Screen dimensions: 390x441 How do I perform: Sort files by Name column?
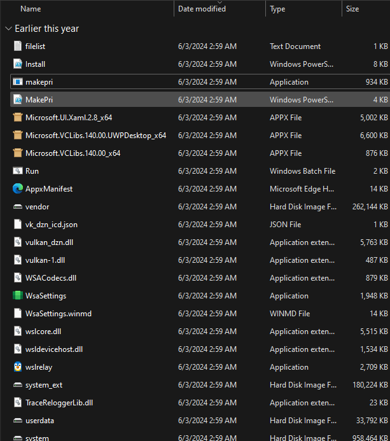point(31,9)
